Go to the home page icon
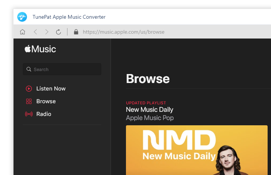 (x=22, y=32)
